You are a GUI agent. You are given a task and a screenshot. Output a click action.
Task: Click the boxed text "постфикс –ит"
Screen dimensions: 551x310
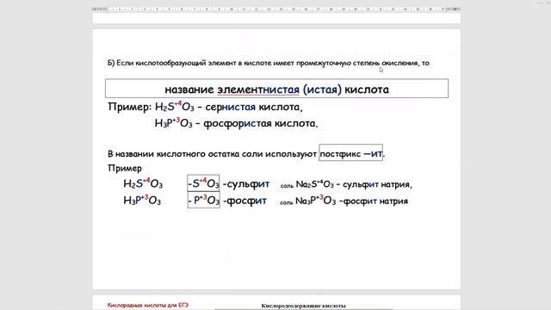click(350, 153)
